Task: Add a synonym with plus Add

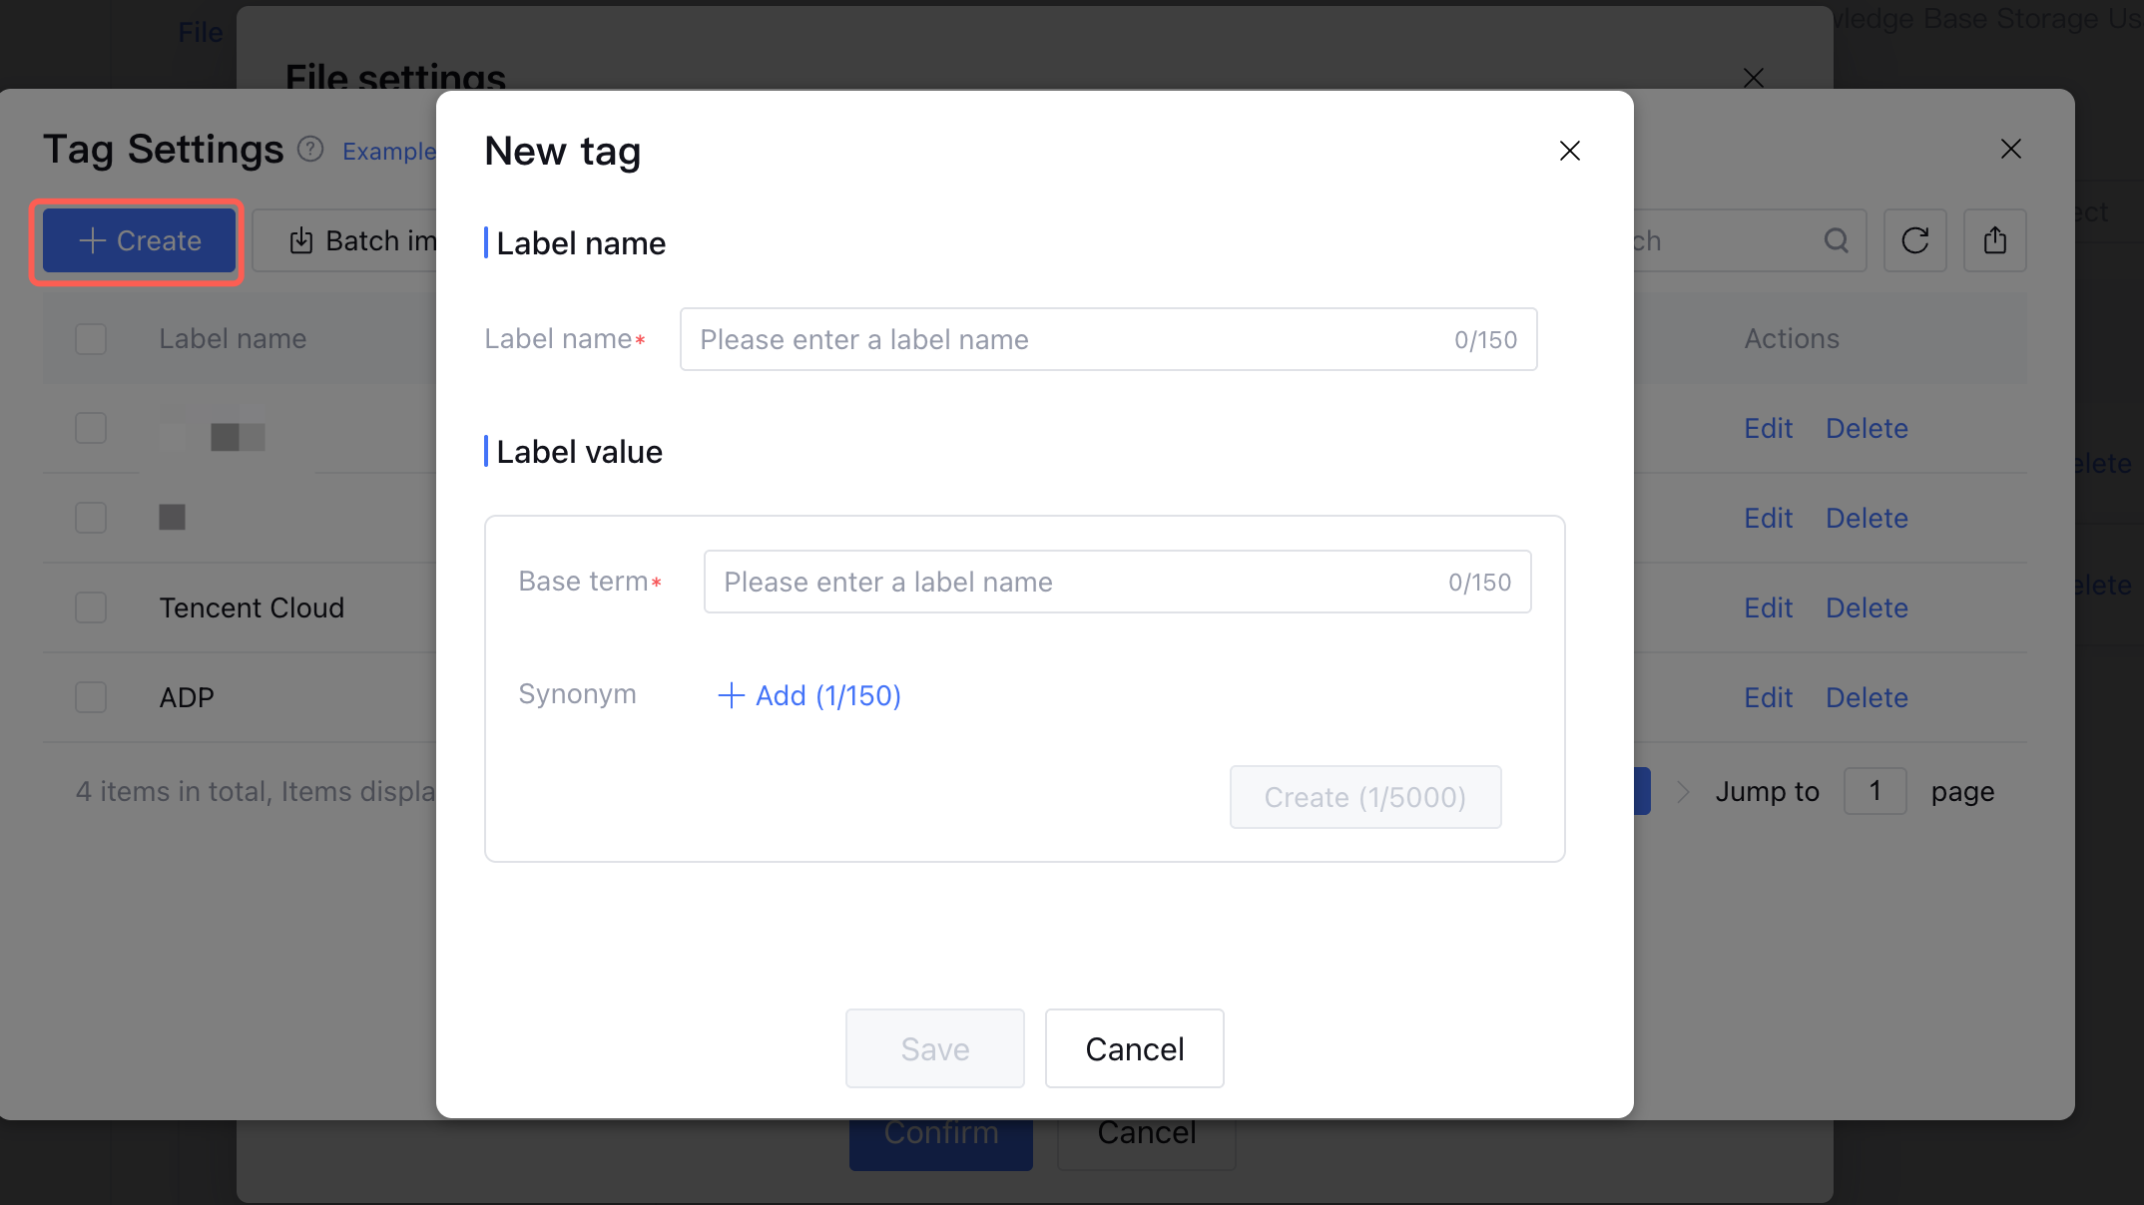Action: (x=808, y=695)
